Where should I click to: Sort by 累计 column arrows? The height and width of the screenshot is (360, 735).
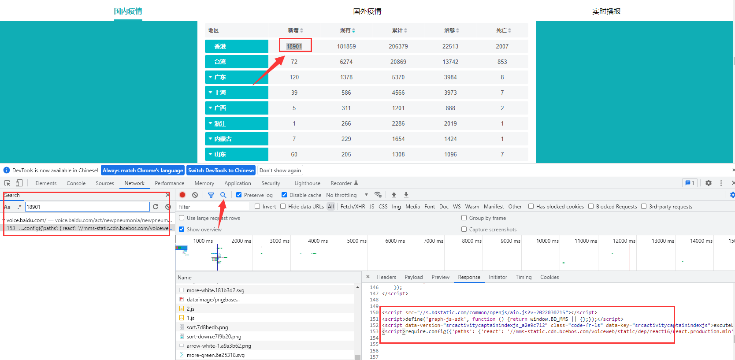(x=405, y=30)
